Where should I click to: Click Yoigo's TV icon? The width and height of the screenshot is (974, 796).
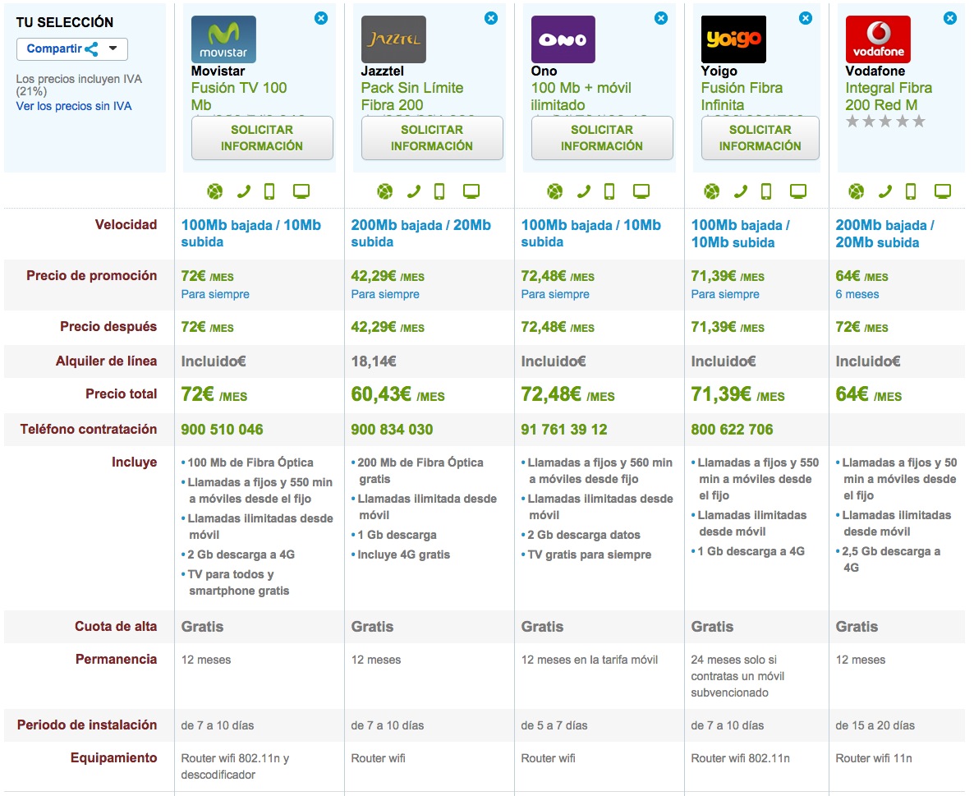click(x=798, y=191)
